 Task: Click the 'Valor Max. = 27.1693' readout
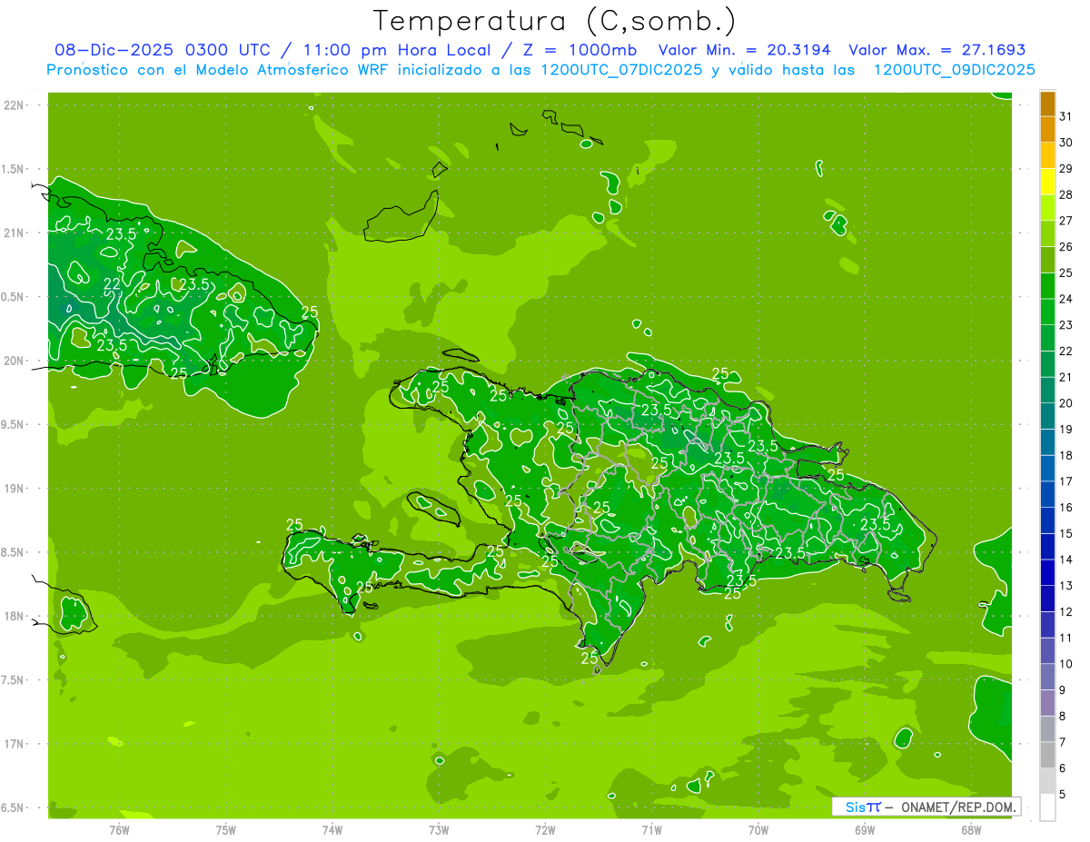coord(937,50)
